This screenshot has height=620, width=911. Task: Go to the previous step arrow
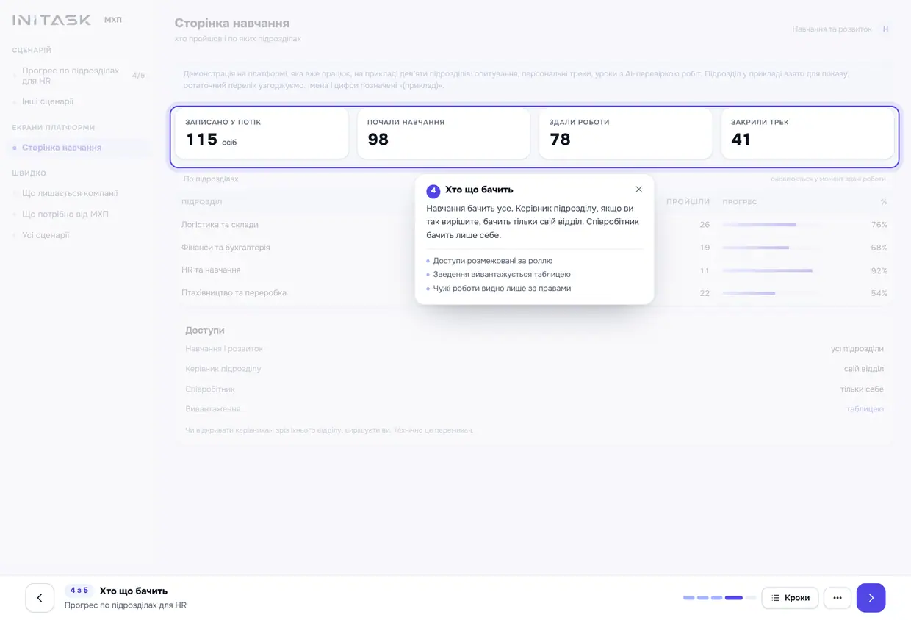(x=40, y=598)
